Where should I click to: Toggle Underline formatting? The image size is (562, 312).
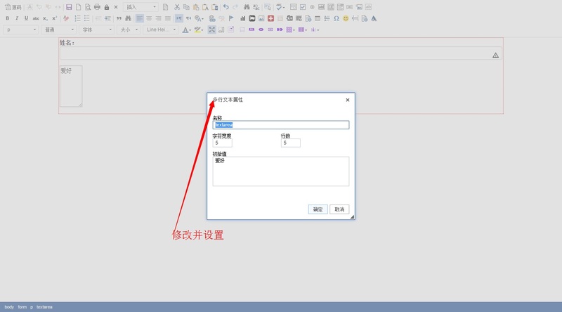point(26,18)
